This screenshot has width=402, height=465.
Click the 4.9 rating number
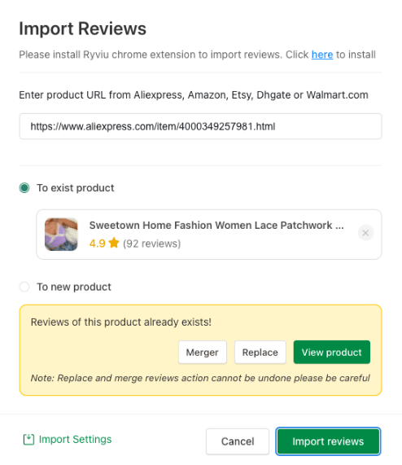(x=97, y=243)
